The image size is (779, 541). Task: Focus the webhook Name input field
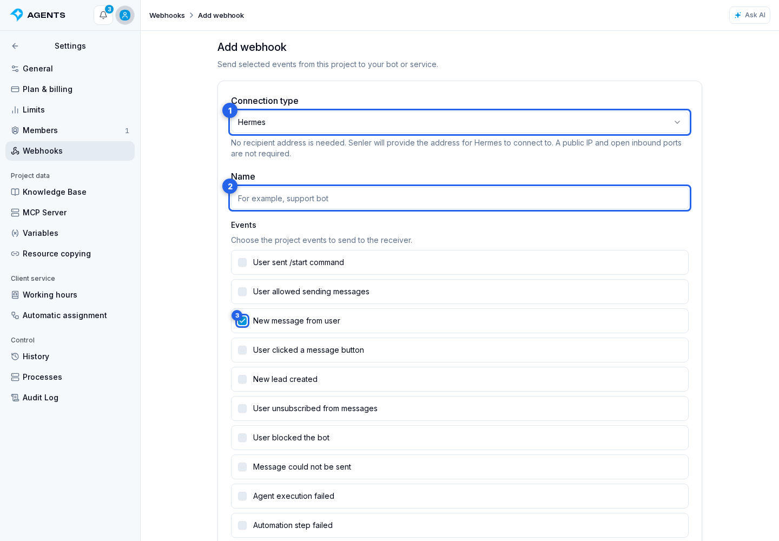pos(460,198)
